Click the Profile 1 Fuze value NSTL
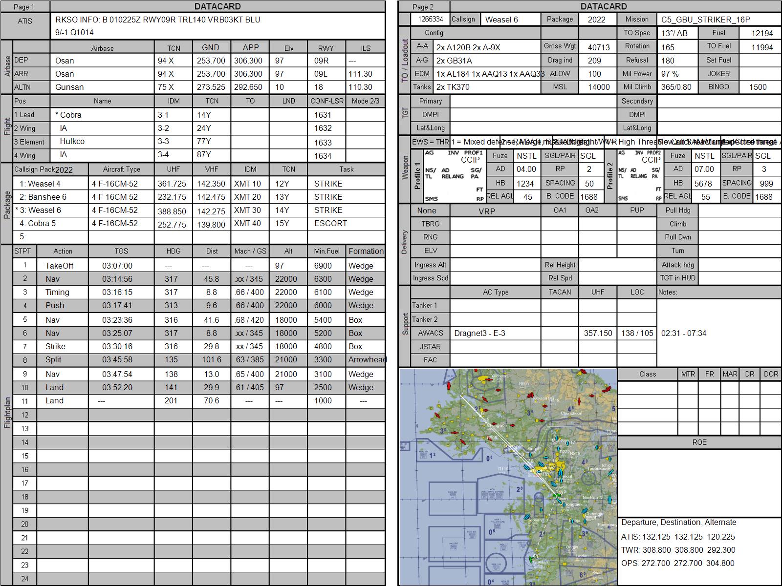This screenshot has height=586, width=782. point(526,156)
